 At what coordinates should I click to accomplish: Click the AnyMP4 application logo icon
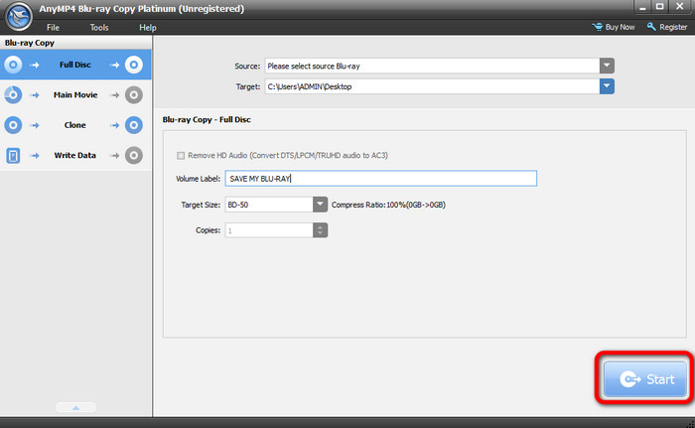19,17
